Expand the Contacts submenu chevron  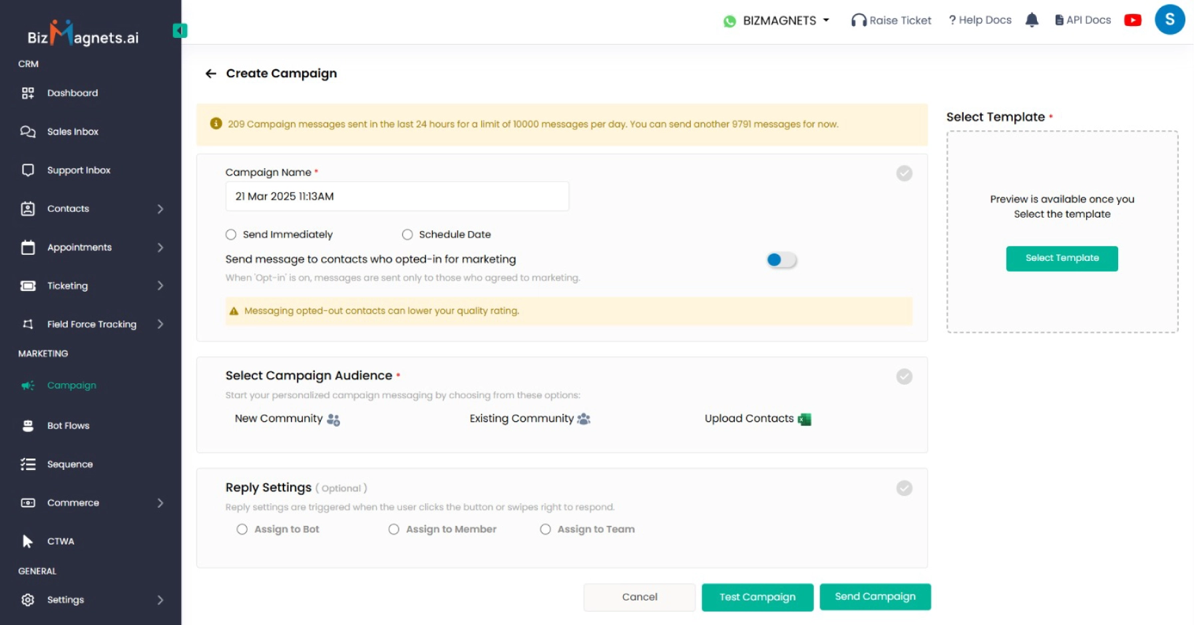(x=160, y=209)
